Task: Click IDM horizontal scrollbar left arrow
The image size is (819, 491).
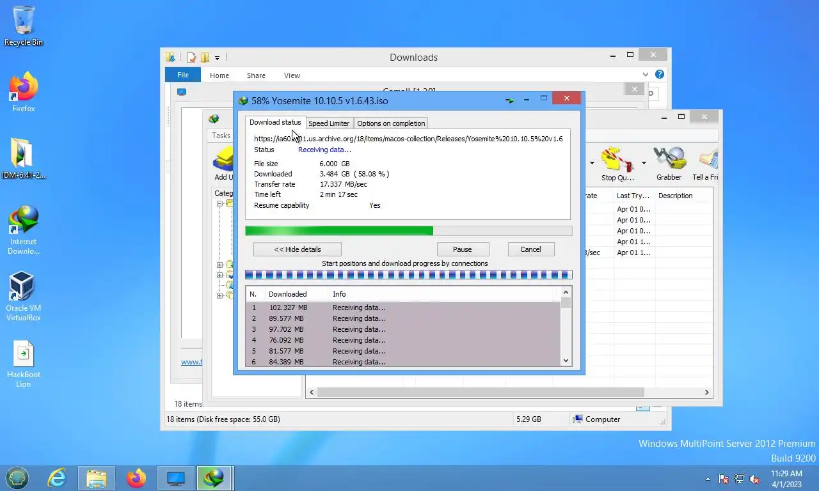Action: tap(312, 393)
